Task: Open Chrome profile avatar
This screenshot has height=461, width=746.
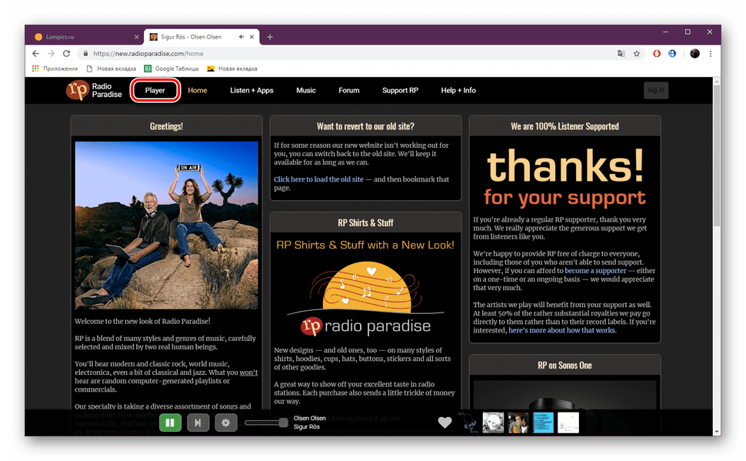Action: pyautogui.click(x=694, y=54)
